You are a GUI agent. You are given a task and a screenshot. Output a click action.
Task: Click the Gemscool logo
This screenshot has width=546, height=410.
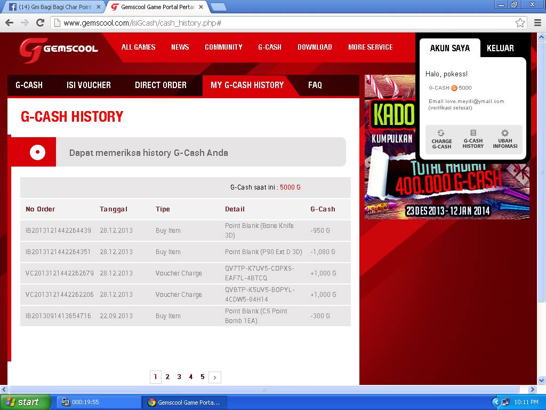pyautogui.click(x=59, y=50)
